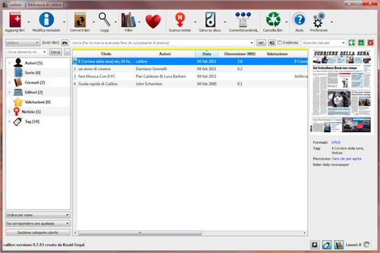Click the Aggiungi libri icon
This screenshot has height=253, width=380.
(x=15, y=19)
